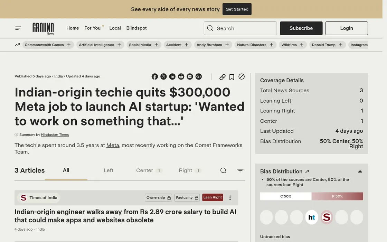The height and width of the screenshot is (242, 387).
Task: Click the Factuality locked button
Action: pos(187,197)
